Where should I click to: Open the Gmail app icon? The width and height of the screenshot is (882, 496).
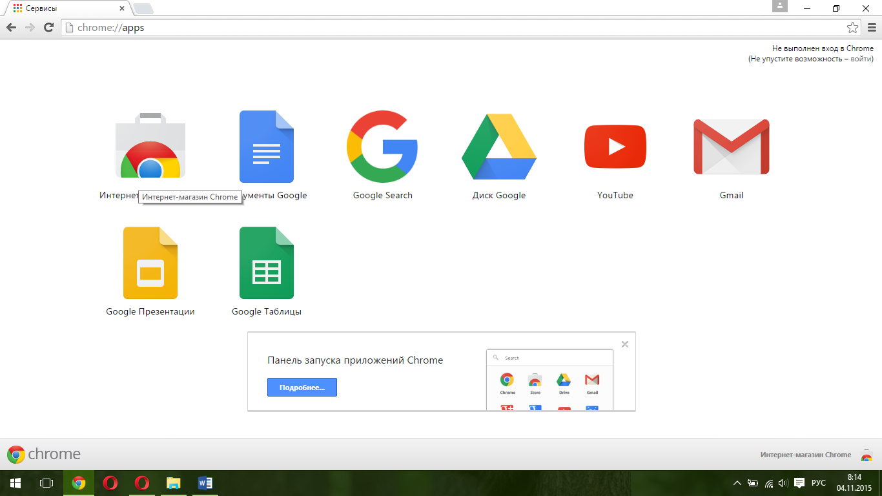point(732,147)
